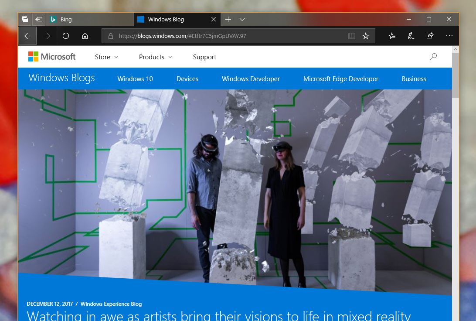Open the Support page
476x321 pixels.
coord(204,57)
